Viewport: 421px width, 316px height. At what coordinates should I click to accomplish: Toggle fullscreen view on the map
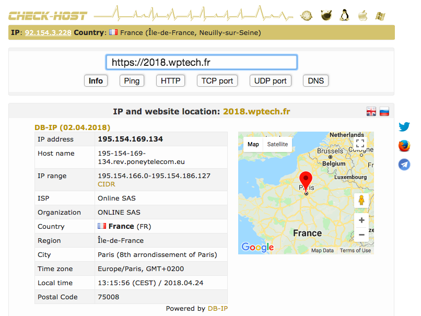coord(360,143)
